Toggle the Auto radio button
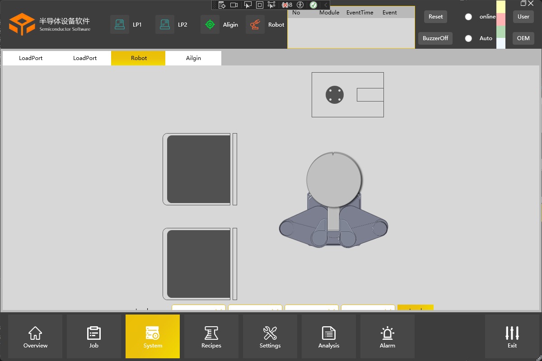This screenshot has height=361, width=542. [468, 38]
